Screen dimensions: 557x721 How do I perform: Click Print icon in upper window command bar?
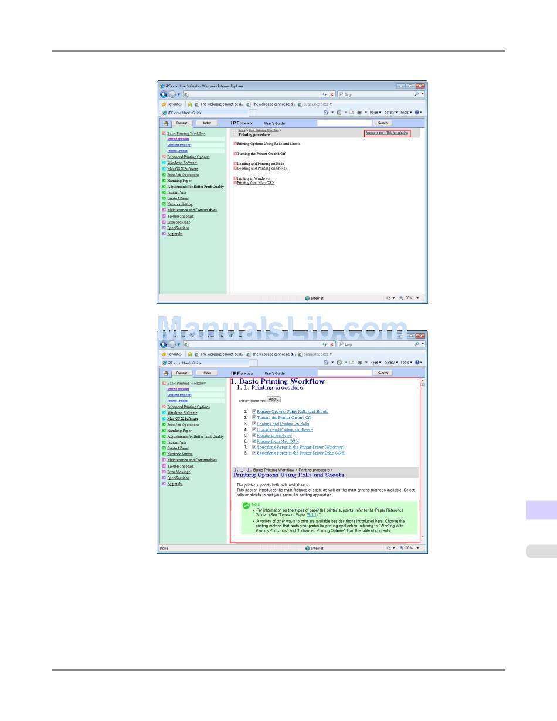tap(359, 113)
